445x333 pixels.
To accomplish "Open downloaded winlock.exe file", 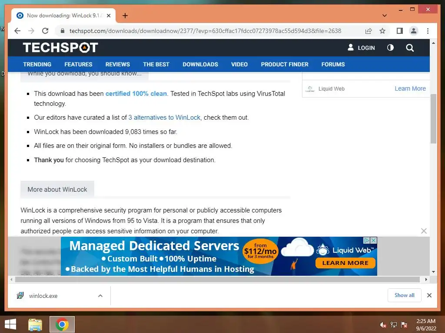I will (43, 296).
